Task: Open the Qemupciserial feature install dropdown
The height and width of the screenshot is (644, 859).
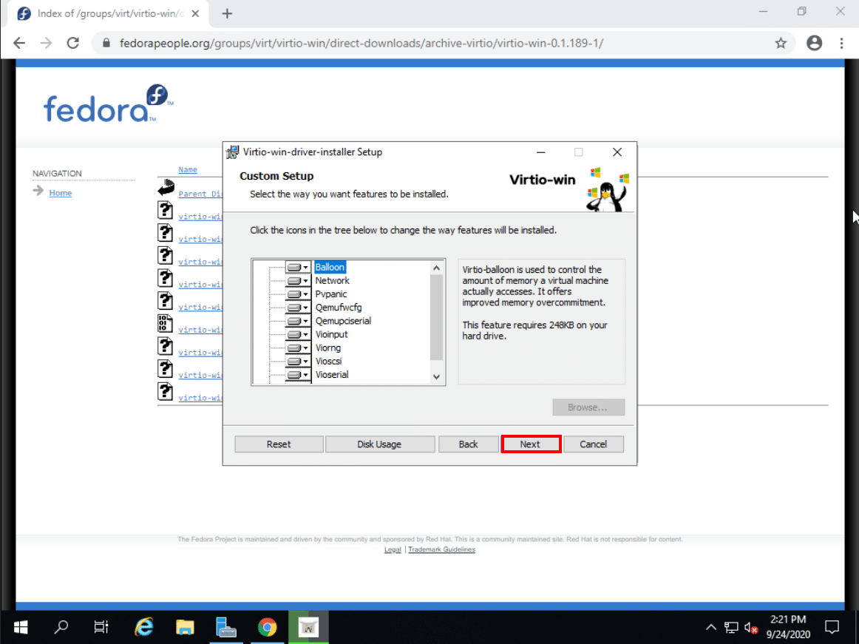Action: click(298, 321)
